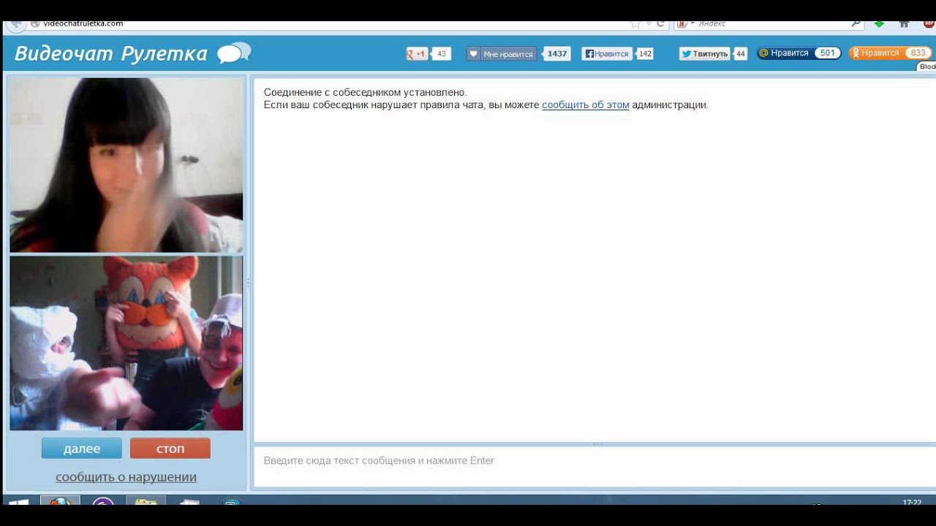Open the browser home page icon
This screenshot has height=526, width=936.
tap(905, 23)
